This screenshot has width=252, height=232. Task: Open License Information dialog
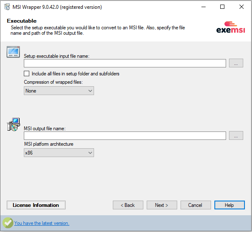[36, 205]
